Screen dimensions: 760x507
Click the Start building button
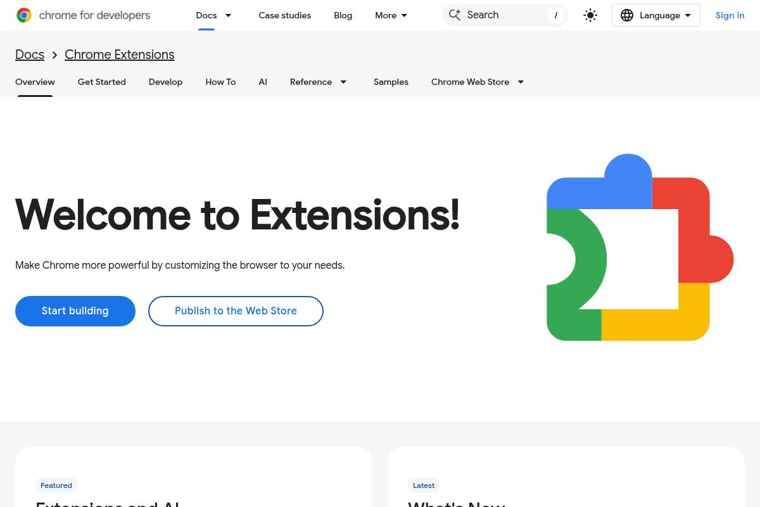pyautogui.click(x=75, y=311)
